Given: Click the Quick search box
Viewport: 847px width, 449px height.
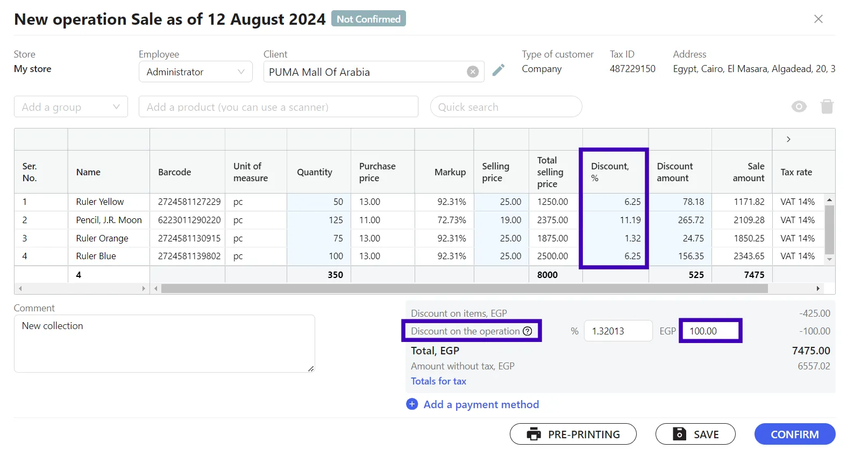Looking at the screenshot, I should point(506,106).
